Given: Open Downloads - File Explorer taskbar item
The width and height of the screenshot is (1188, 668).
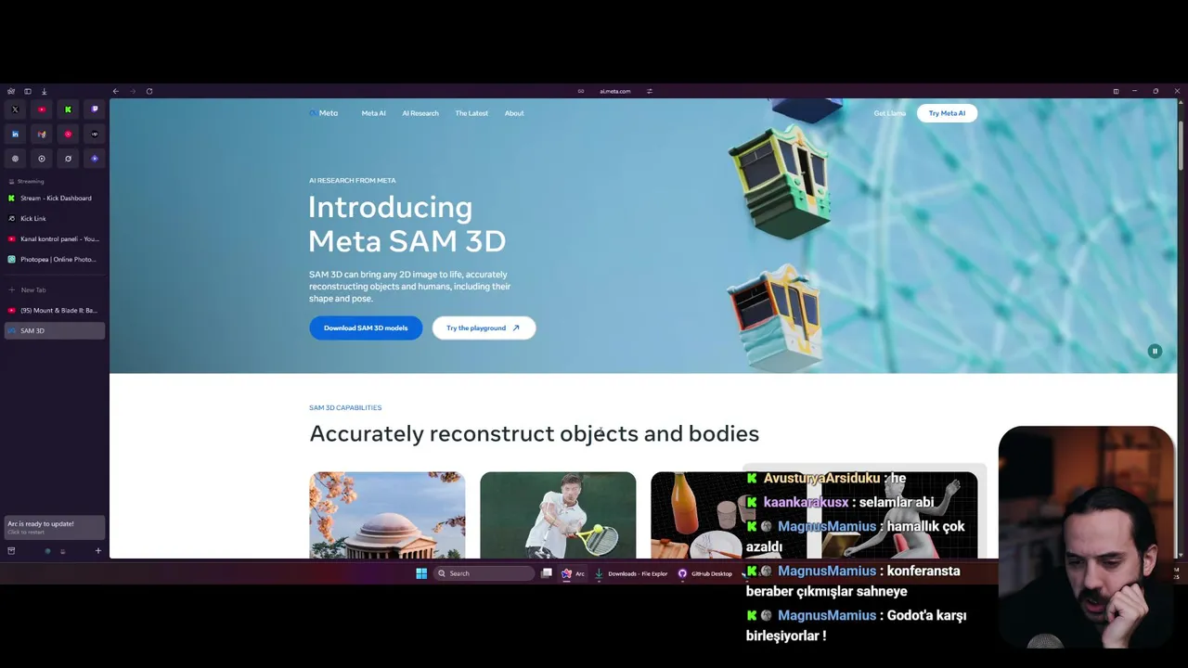Looking at the screenshot, I should tap(631, 573).
